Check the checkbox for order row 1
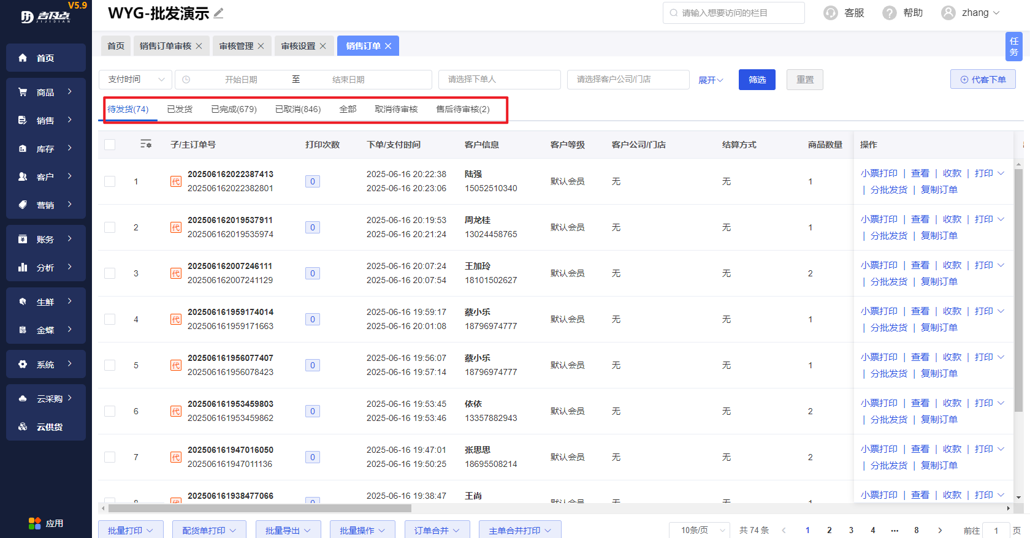The width and height of the screenshot is (1030, 538). [x=110, y=181]
